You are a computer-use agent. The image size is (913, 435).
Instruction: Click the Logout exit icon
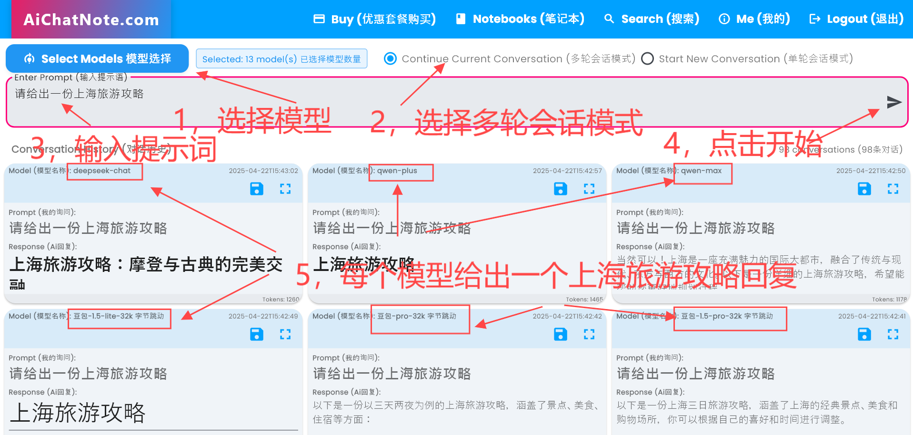coord(814,19)
